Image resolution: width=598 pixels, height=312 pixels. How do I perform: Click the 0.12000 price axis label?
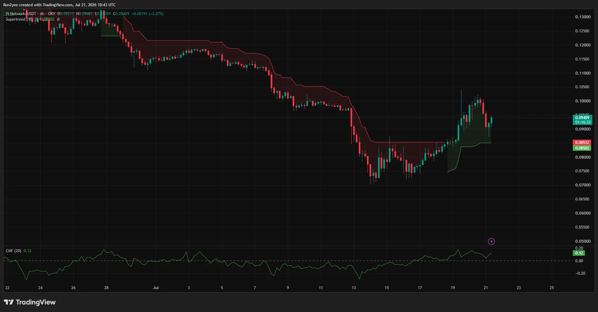point(583,45)
